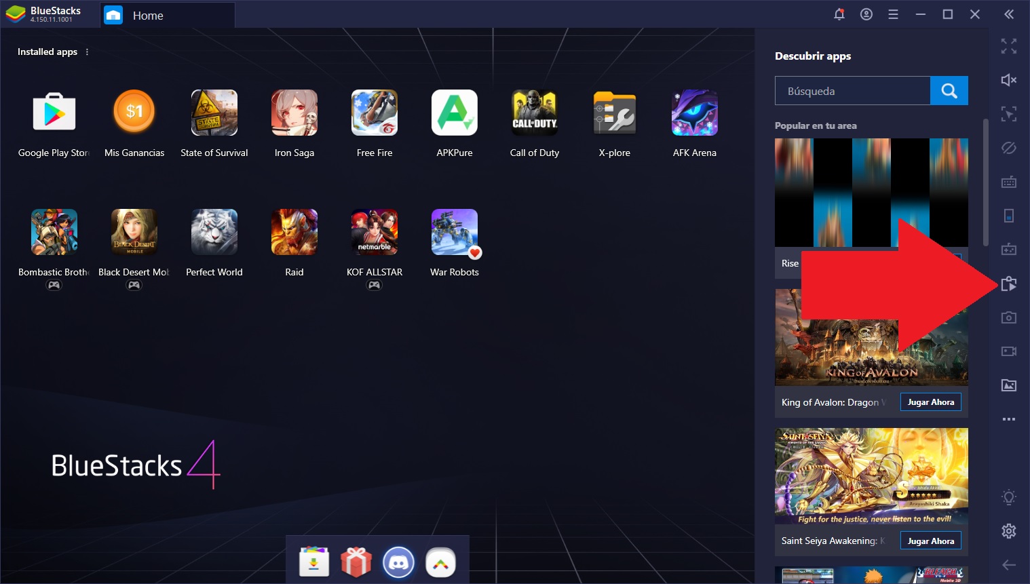Toggle eco mode light bulb icon
This screenshot has width=1030, height=584.
[x=1009, y=497]
